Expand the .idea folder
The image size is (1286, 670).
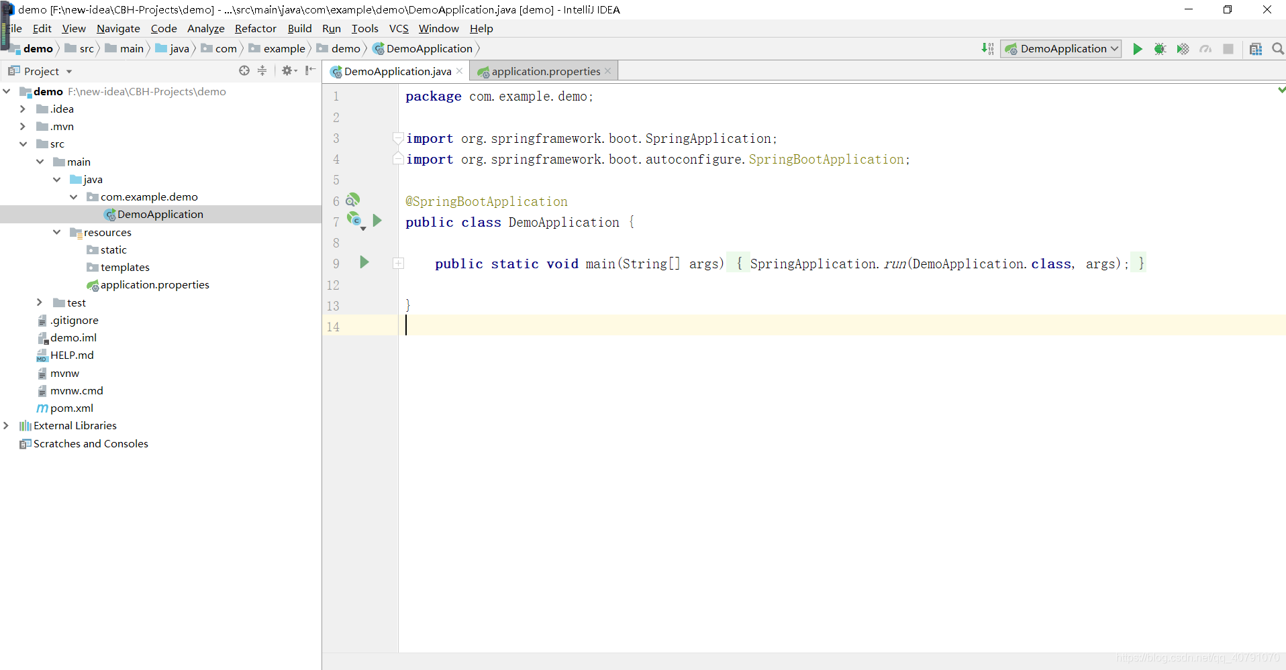pyautogui.click(x=23, y=109)
